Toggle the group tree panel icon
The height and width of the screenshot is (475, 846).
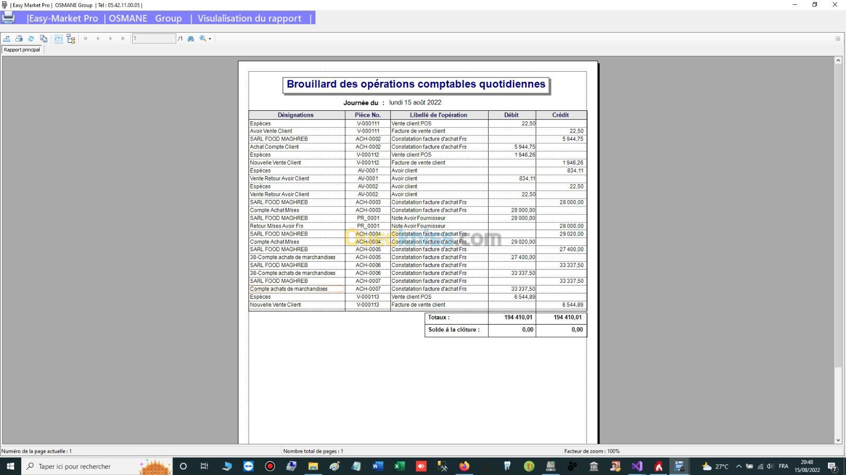[x=71, y=39]
